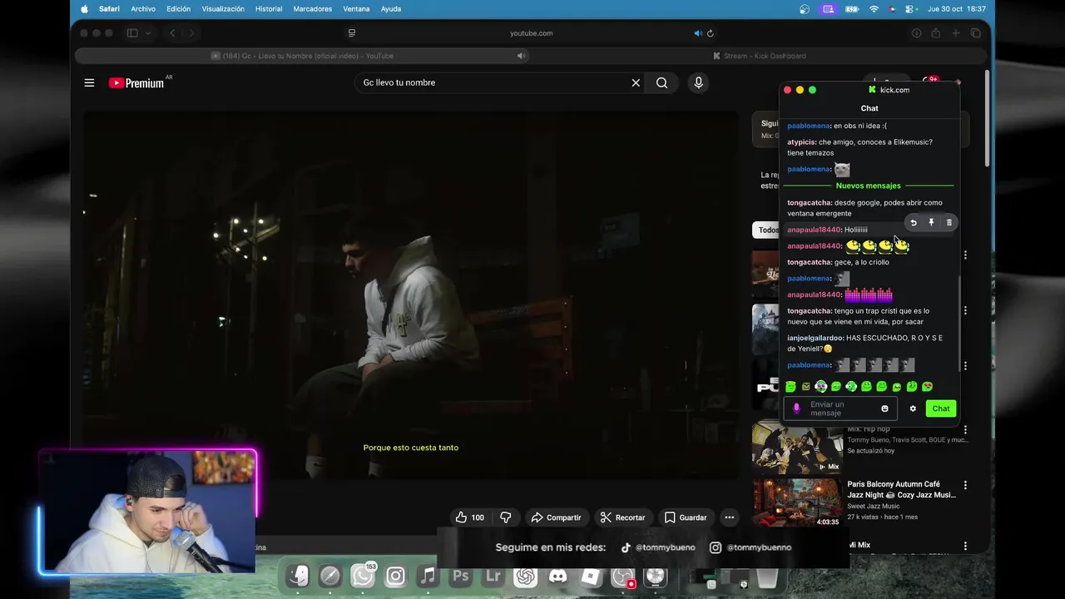Start voice search with the microphone button
Viewport: 1065px width, 599px height.
[698, 82]
